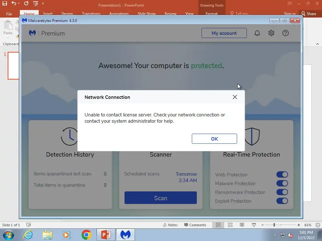The image size is (322, 241).
Task: Open the PowerPoint Review tab
Action: (x=170, y=13)
